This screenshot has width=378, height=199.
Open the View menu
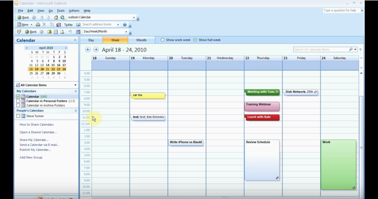pyautogui.click(x=41, y=11)
